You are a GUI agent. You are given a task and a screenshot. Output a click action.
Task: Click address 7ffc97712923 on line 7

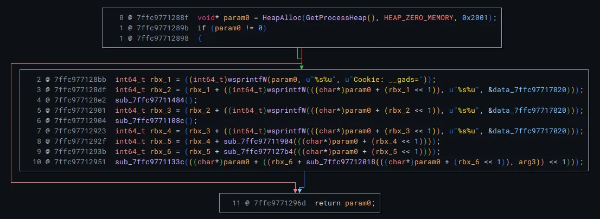pos(80,131)
